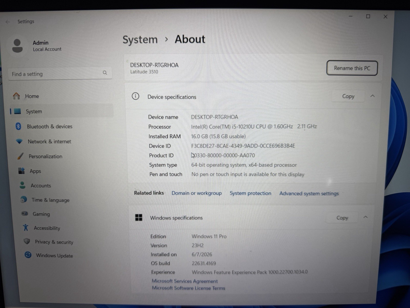410x308 pixels.
Task: Click the Accounts person icon
Action: click(23, 185)
